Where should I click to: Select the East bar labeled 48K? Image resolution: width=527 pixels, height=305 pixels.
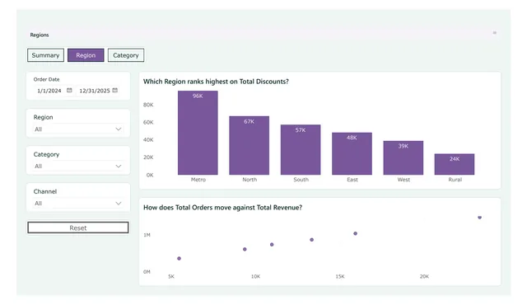point(352,153)
